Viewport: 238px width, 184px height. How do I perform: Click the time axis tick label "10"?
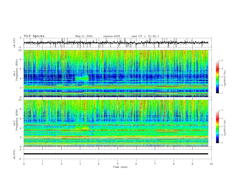coord(211,164)
